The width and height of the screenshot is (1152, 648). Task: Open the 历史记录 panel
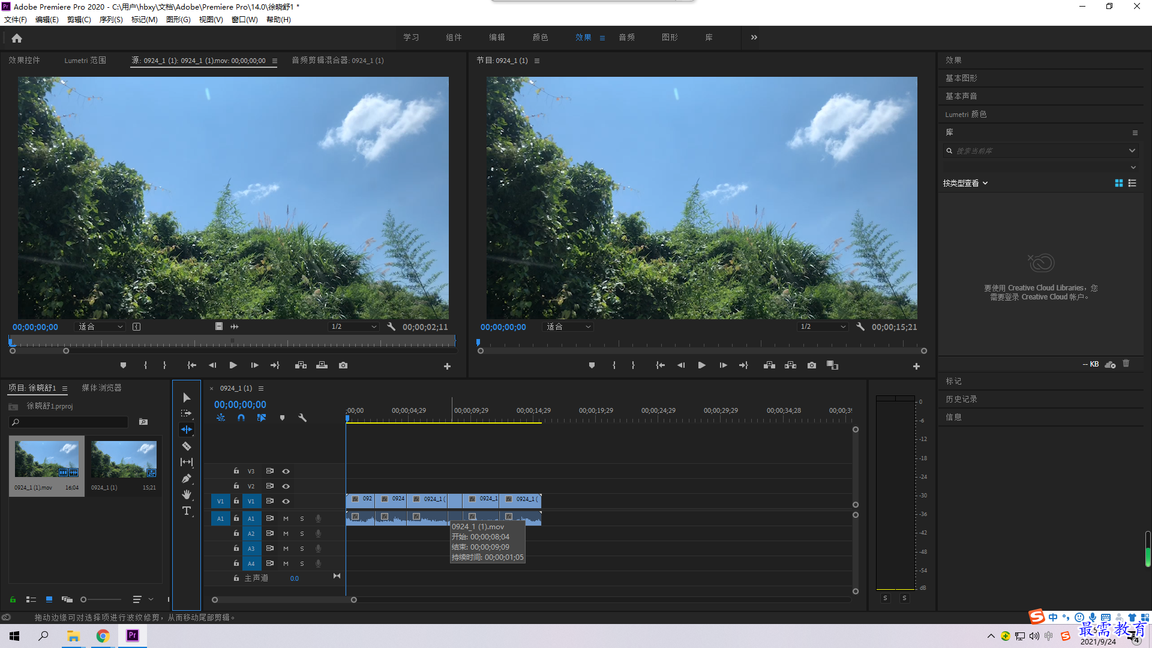(961, 399)
